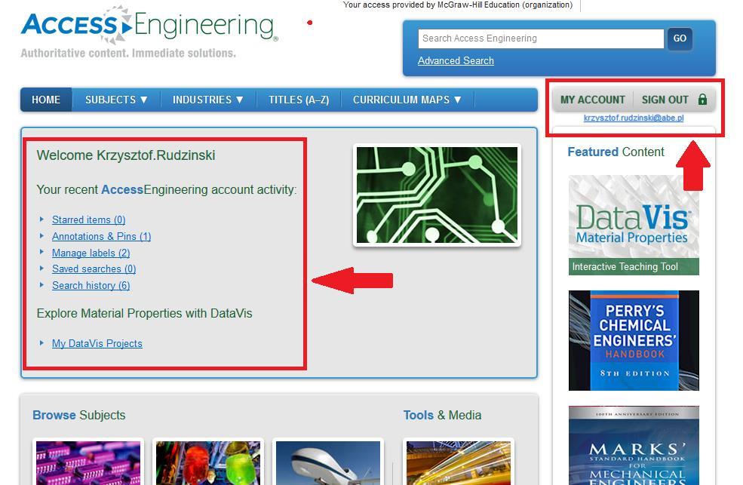Open Search history (6) link
Screen dimensions: 743x485
[91, 286]
